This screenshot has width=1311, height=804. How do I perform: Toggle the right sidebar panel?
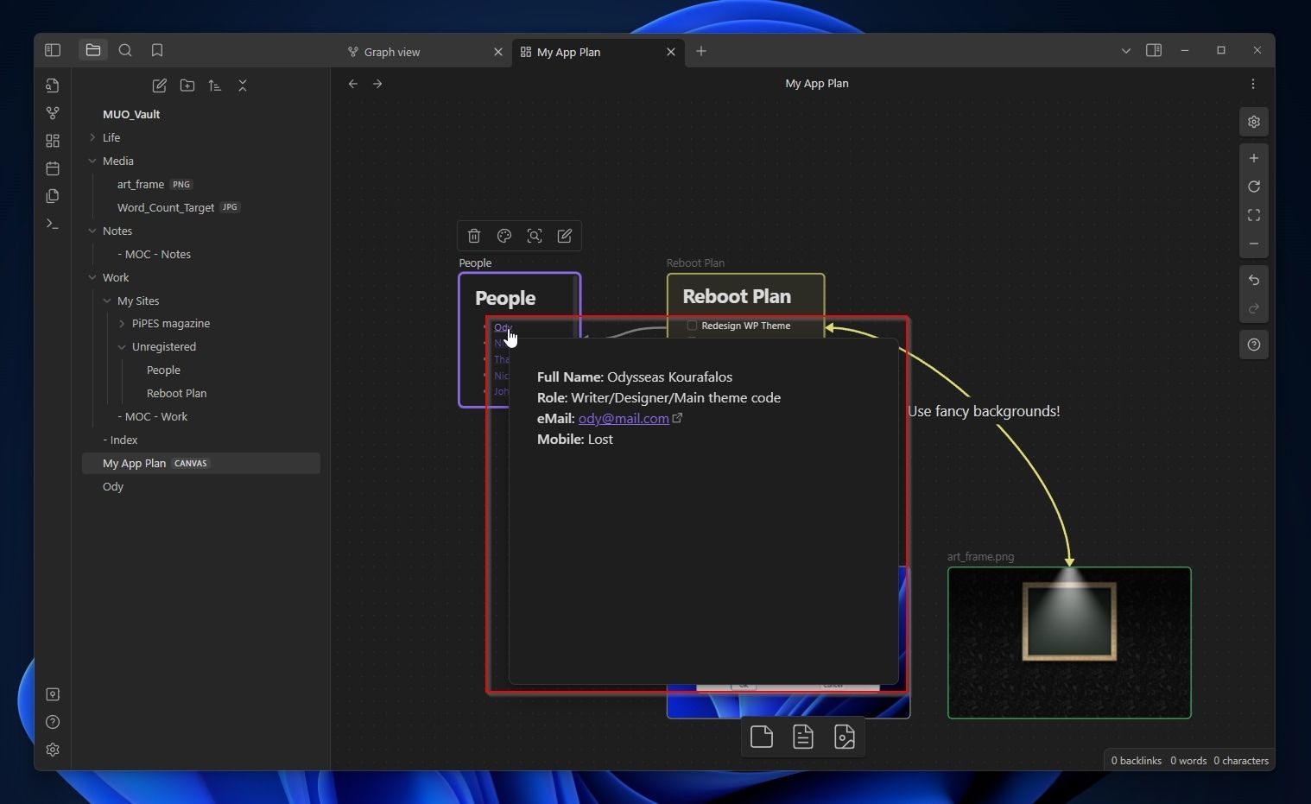tap(1154, 50)
